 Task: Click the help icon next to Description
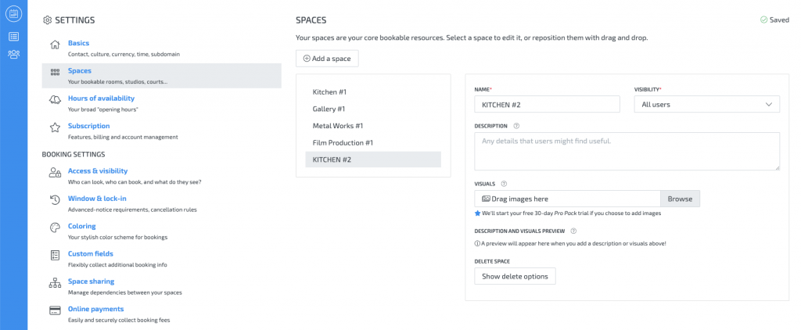[x=516, y=125]
